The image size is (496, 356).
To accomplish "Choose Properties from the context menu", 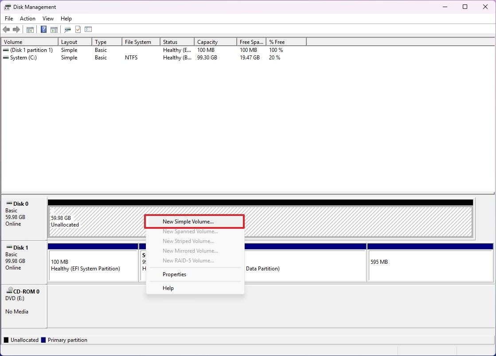I will coord(174,274).
